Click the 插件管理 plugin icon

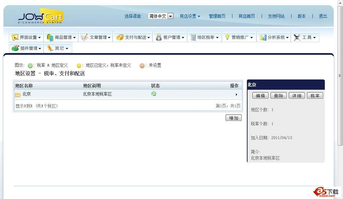(15, 48)
